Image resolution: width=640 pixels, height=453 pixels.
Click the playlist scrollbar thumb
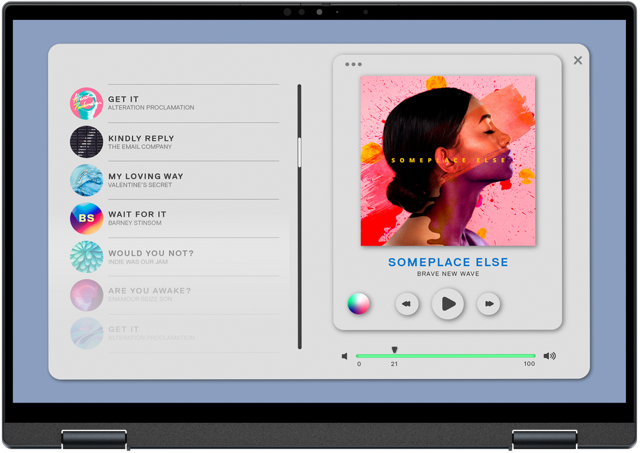(x=299, y=152)
